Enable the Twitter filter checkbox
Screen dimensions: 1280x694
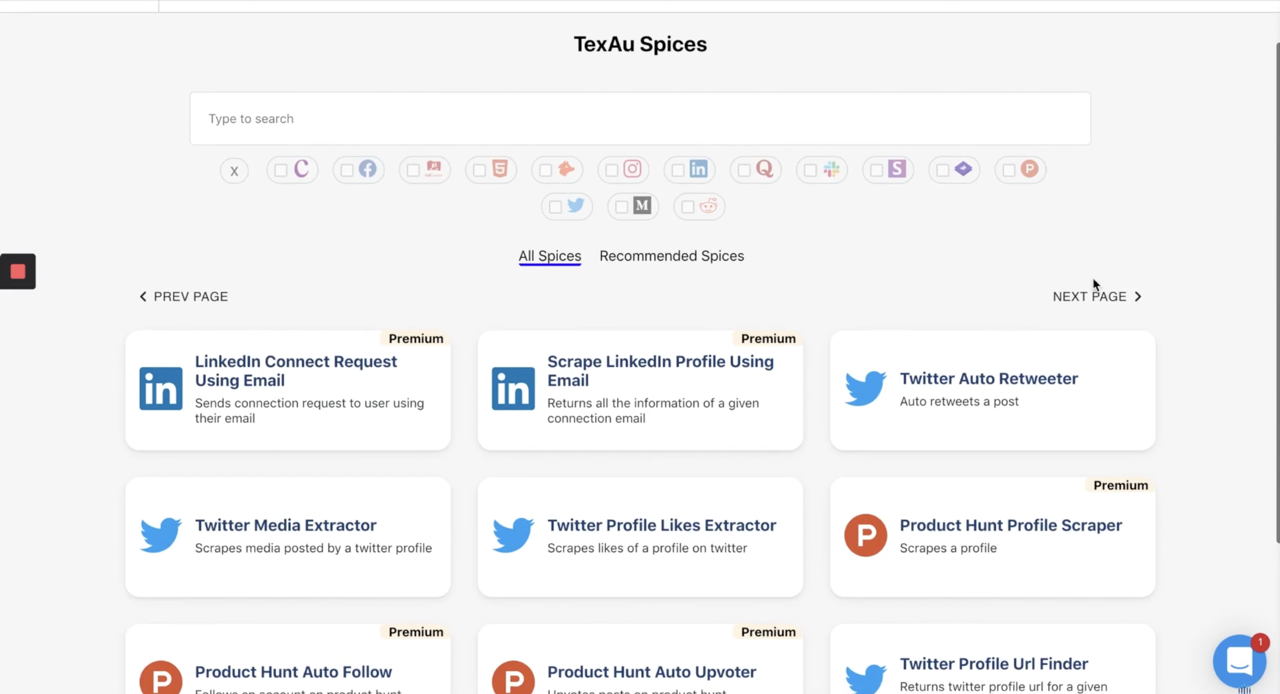coord(555,207)
